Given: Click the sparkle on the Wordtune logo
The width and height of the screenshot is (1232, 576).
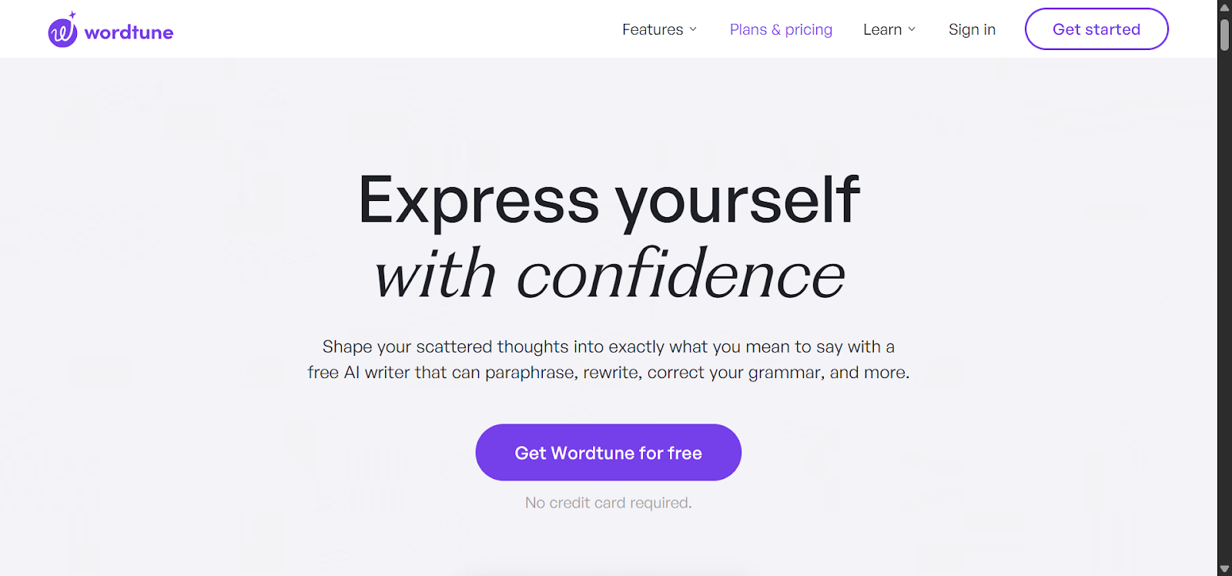Looking at the screenshot, I should click(72, 13).
